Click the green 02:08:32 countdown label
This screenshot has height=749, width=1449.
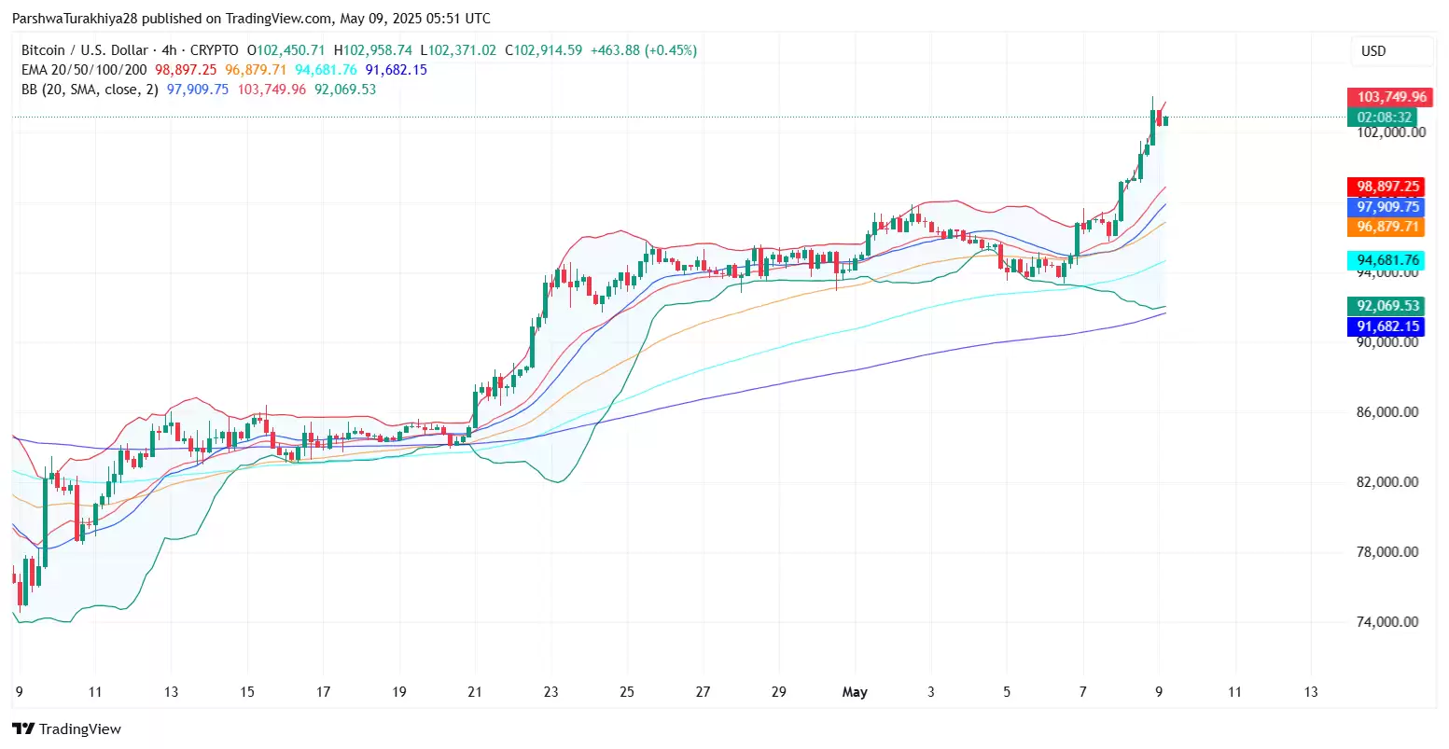[x=1383, y=118]
